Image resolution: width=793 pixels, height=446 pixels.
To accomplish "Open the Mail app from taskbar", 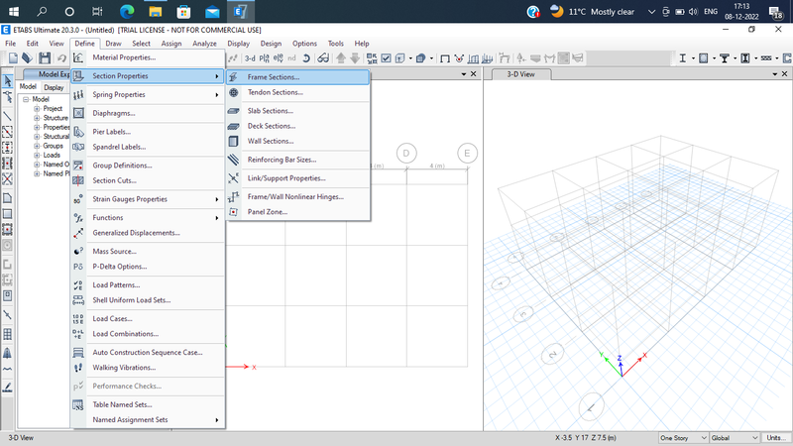I will click(x=212, y=11).
